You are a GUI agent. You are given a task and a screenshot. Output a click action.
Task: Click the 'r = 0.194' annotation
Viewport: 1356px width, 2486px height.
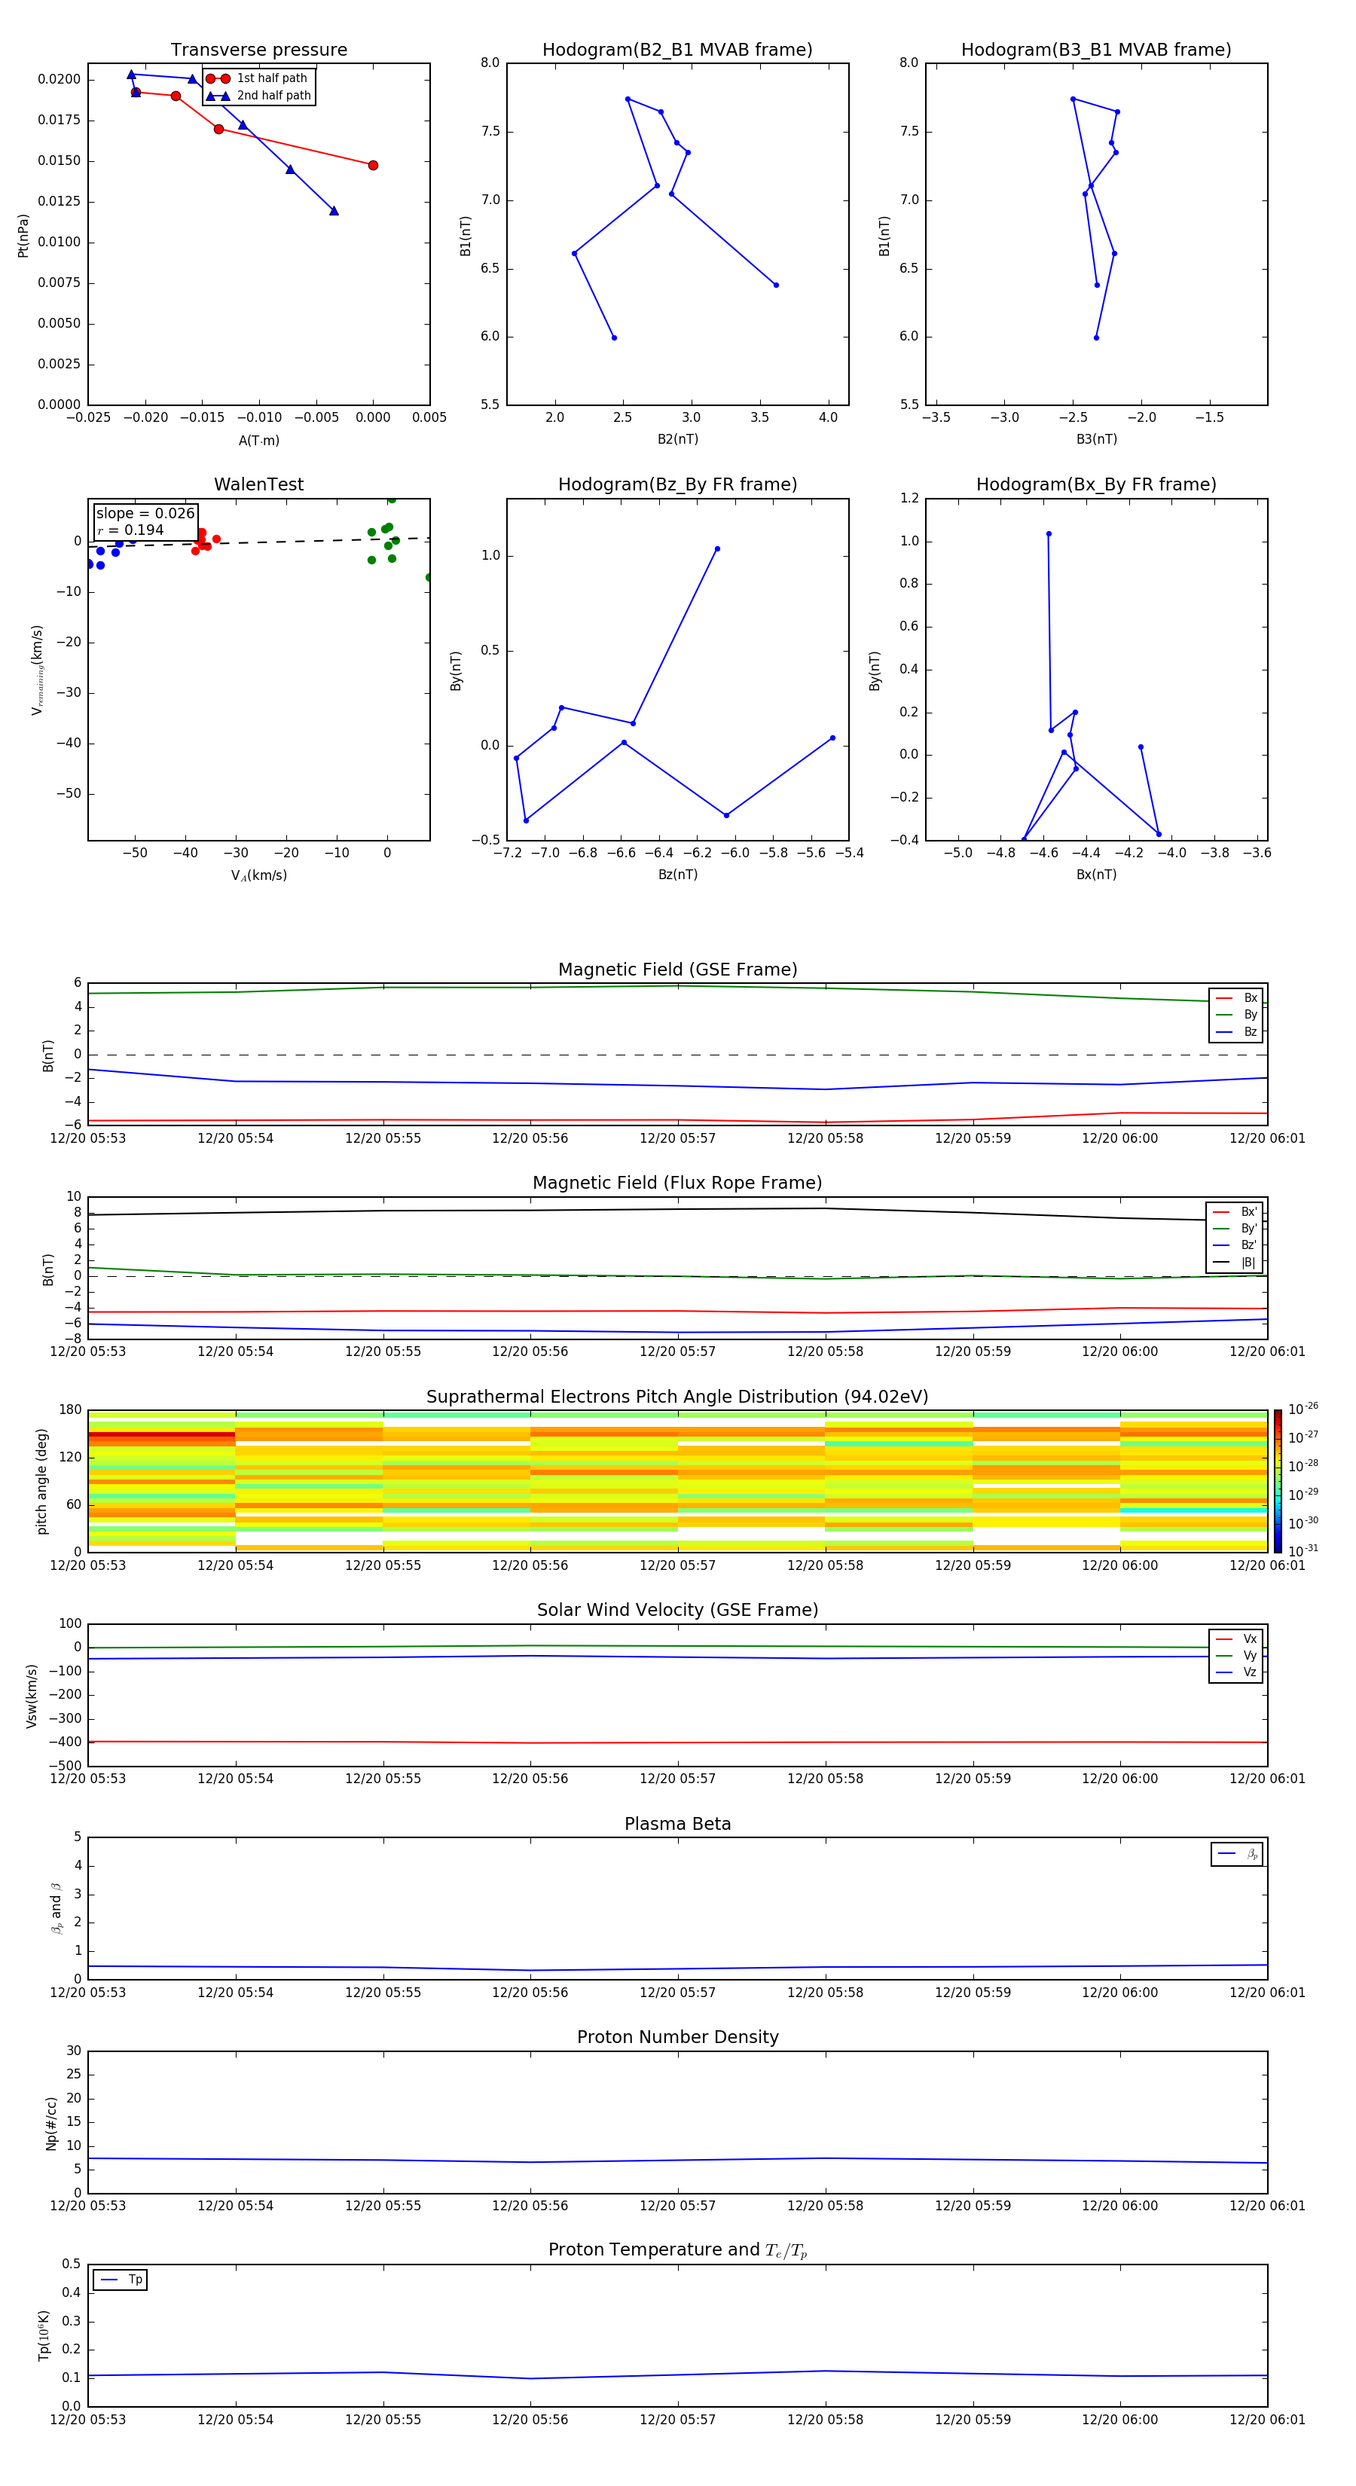130,530
